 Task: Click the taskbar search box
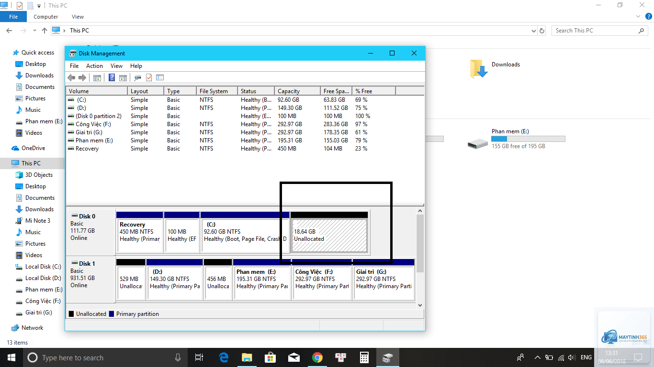(105, 357)
